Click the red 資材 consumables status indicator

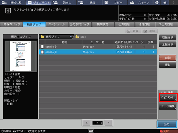coord(168,131)
